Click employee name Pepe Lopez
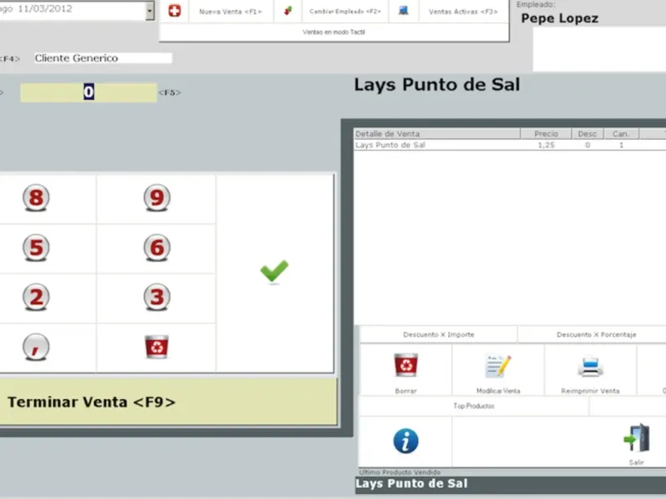Image resolution: width=666 pixels, height=499 pixels. (559, 18)
